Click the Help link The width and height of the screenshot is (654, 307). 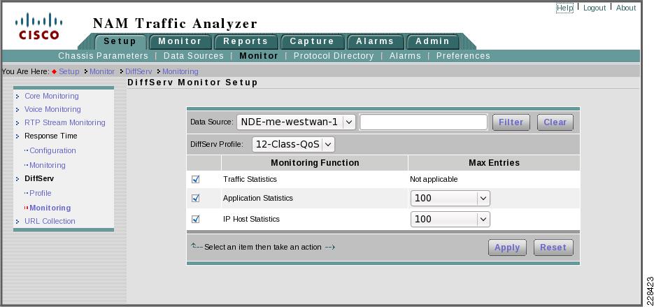coord(564,8)
